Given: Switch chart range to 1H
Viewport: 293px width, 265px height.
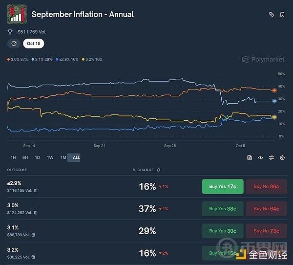Looking at the screenshot, I should click(x=13, y=157).
